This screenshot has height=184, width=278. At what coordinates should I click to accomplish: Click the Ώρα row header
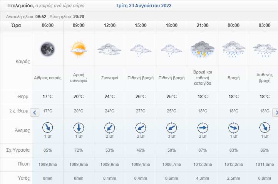[x=16, y=25]
